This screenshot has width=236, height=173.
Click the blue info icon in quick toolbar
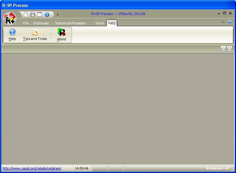point(47,15)
